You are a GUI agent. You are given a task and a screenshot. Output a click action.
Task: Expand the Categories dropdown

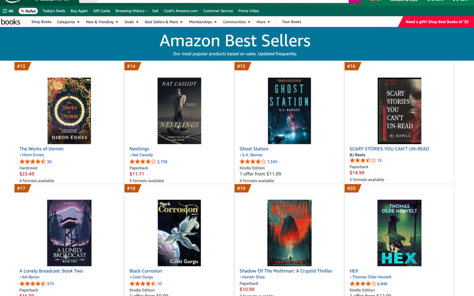pos(68,21)
